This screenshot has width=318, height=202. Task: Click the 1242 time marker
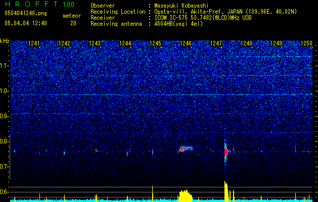coord(64,43)
